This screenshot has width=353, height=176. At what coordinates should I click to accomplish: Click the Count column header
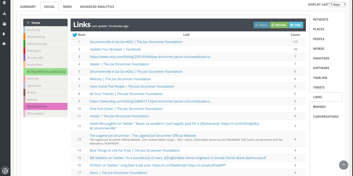295,35
